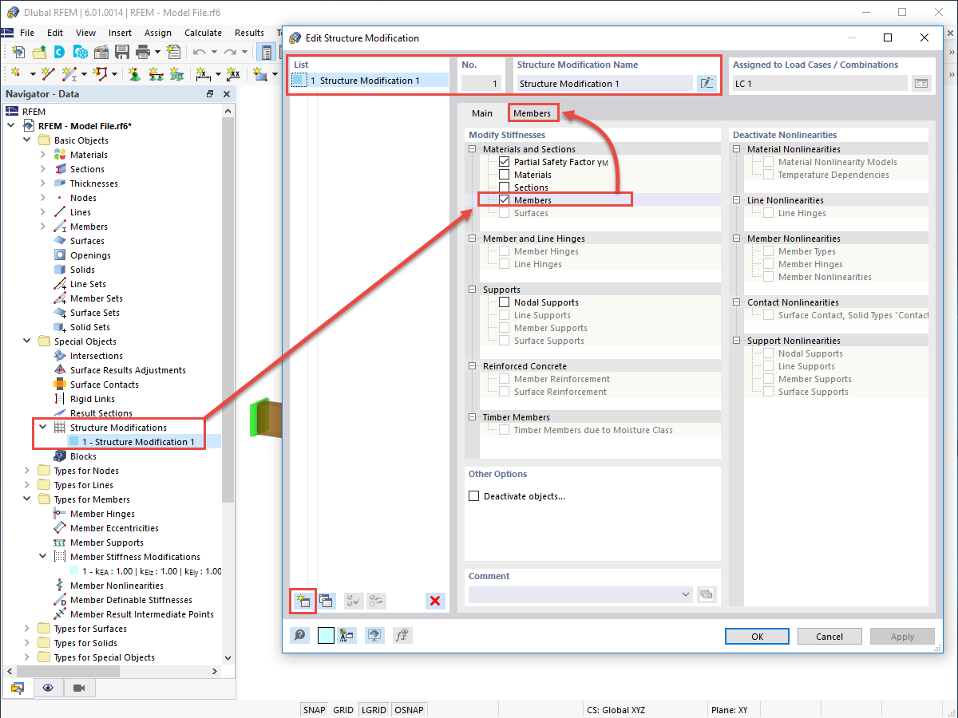Create a new structure modification in the list
958x718 pixels.
(303, 601)
